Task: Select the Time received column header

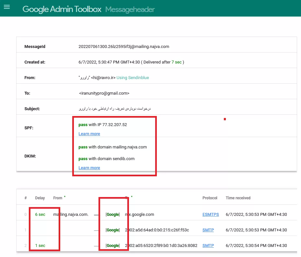Action: [x=238, y=198]
